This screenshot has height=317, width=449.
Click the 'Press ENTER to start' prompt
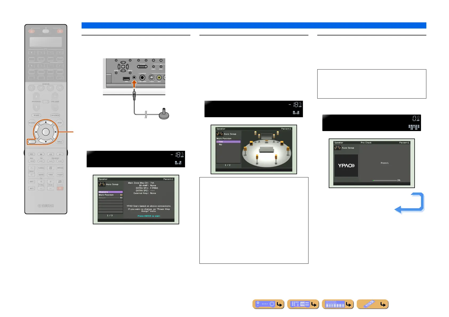tap(149, 216)
